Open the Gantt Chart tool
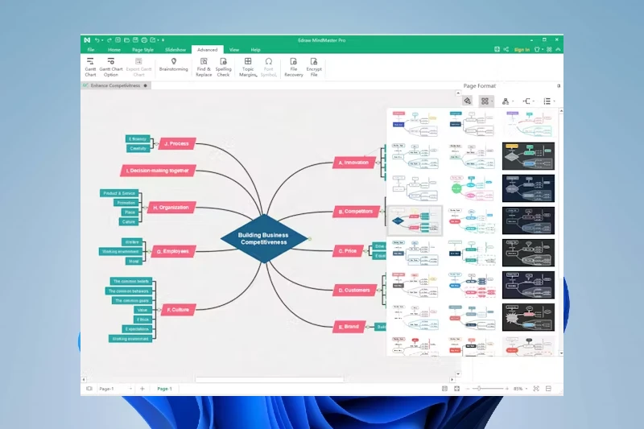644x429 pixels. tap(90, 66)
